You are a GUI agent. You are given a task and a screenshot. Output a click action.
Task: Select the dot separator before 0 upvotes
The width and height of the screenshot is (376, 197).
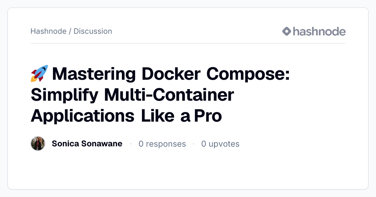(x=193, y=144)
